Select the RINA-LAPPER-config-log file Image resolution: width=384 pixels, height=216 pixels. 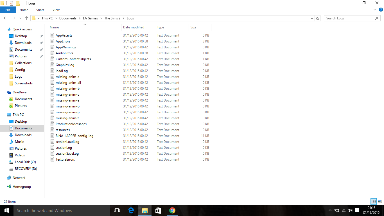tap(74, 136)
